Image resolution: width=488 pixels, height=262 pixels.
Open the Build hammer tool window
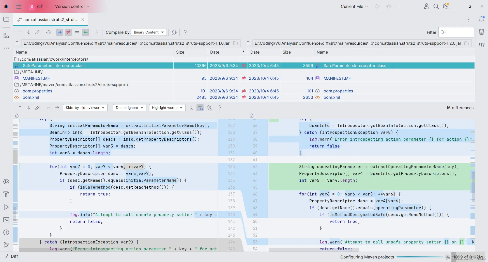[x=6, y=194]
